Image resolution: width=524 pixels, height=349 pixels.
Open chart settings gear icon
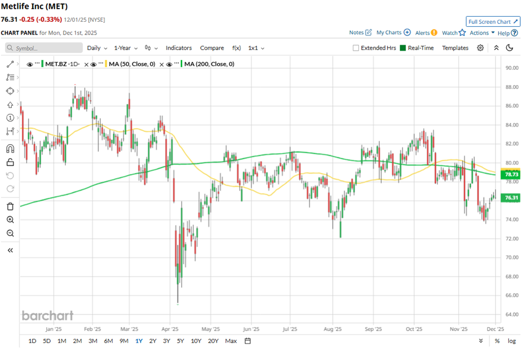coord(481,48)
